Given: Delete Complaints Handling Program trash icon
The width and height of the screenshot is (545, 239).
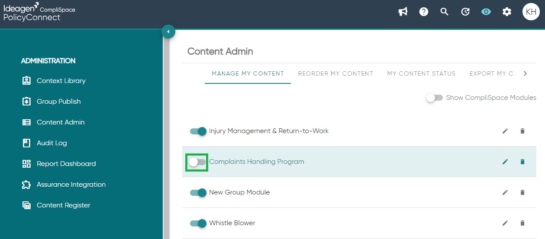Looking at the screenshot, I should [522, 162].
